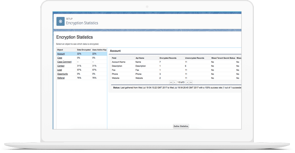Image resolution: width=295 pixels, height=153 pixels.
Task: Click the Data Encrypted column header
Action: click(x=84, y=49)
